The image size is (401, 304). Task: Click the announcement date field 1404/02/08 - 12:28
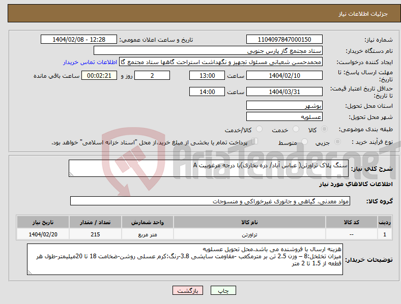79,39
